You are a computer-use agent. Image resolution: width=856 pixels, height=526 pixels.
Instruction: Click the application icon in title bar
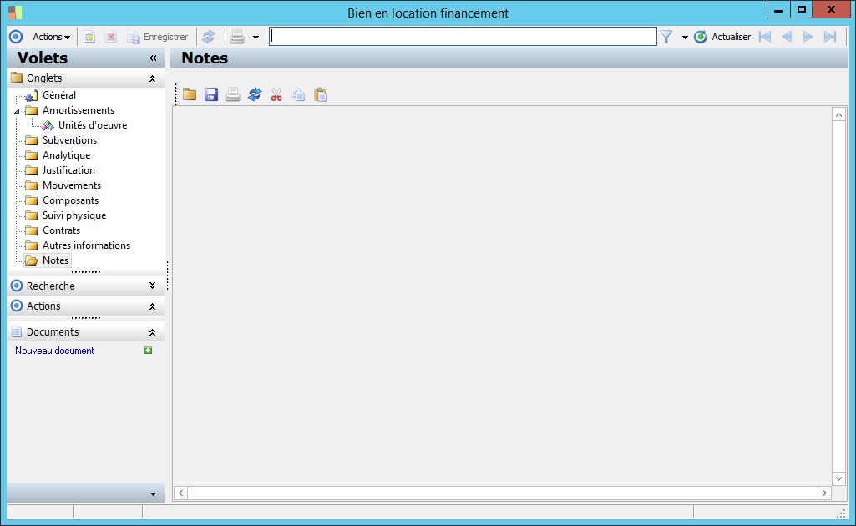coord(15,12)
